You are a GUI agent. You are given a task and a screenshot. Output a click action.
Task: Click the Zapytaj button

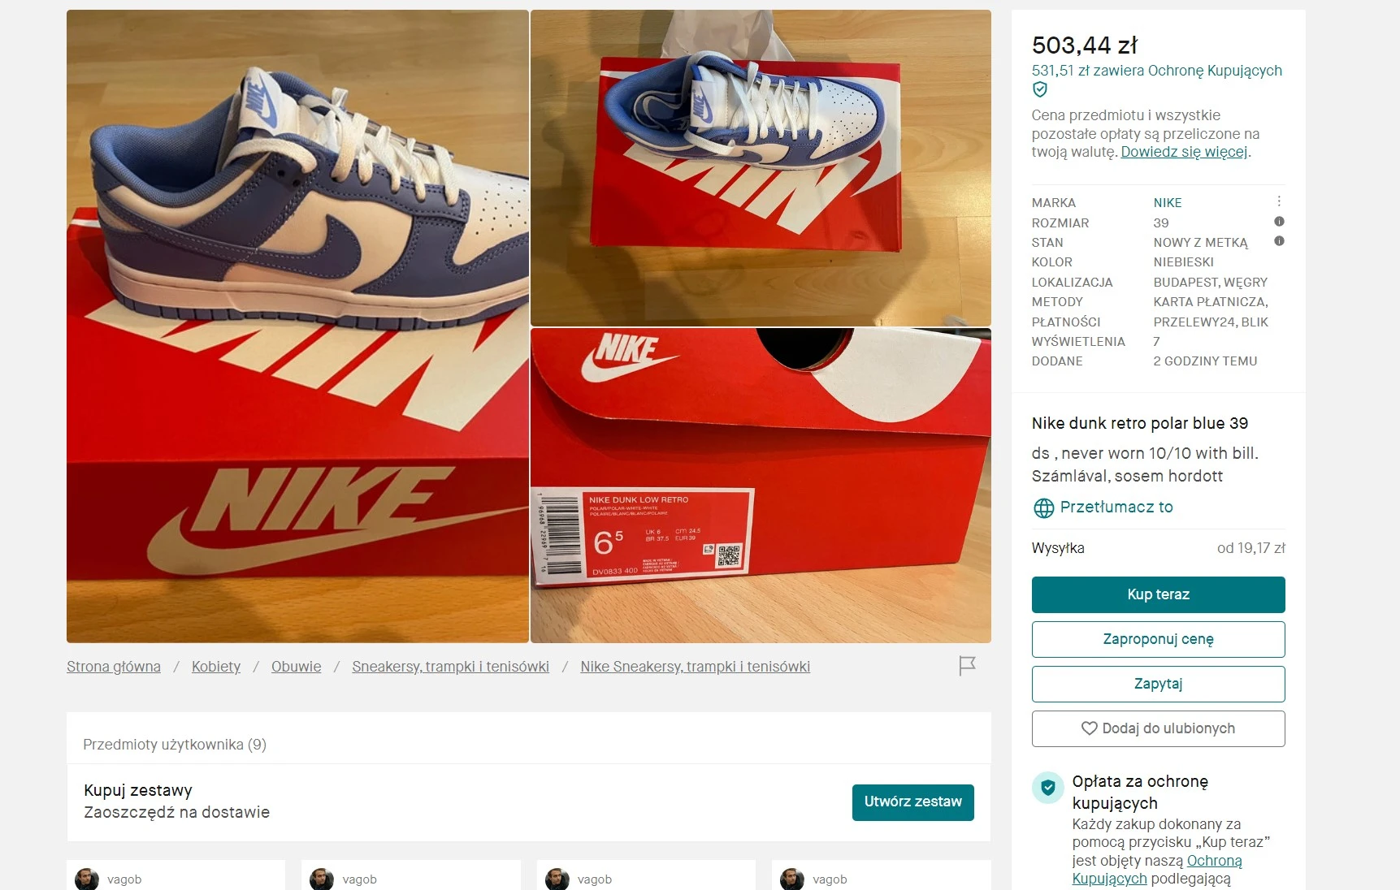[x=1158, y=684]
